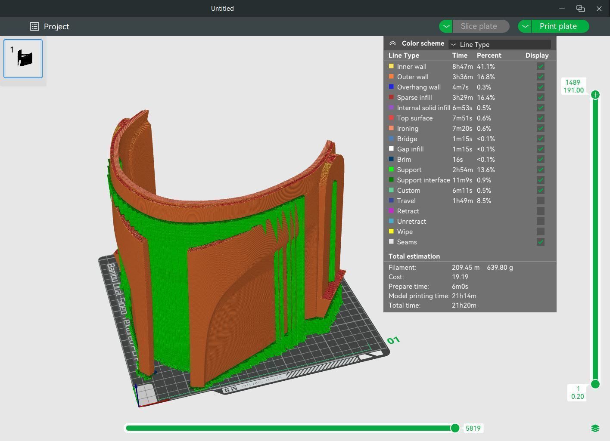Click the Support green color swatch
The width and height of the screenshot is (610, 441).
tap(391, 170)
